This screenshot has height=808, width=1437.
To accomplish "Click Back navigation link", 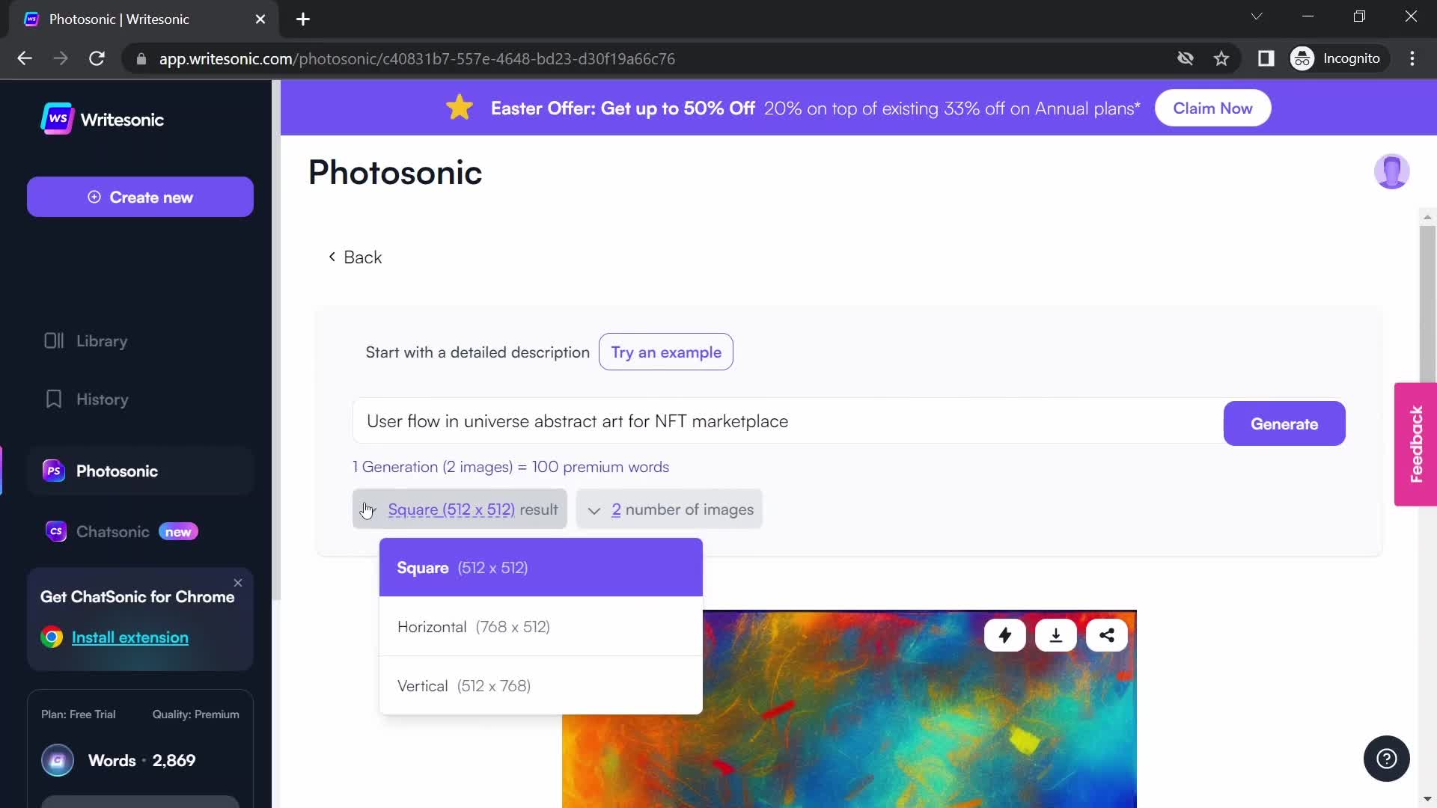I will click(x=356, y=257).
